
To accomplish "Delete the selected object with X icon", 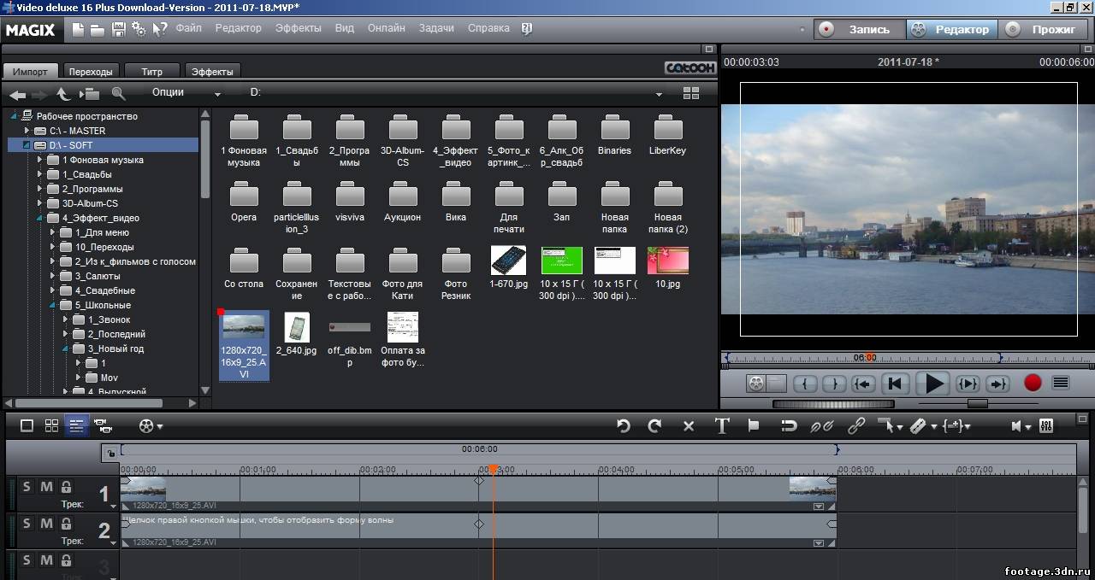I will (689, 426).
